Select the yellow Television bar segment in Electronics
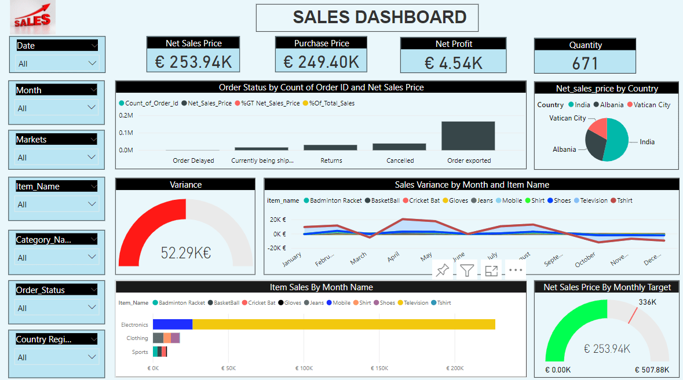Viewport: 683px width, 380px height. (344, 324)
